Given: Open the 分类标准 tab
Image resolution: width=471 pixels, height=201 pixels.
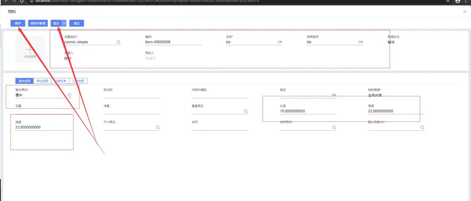Looking at the screenshot, I should [x=60, y=81].
